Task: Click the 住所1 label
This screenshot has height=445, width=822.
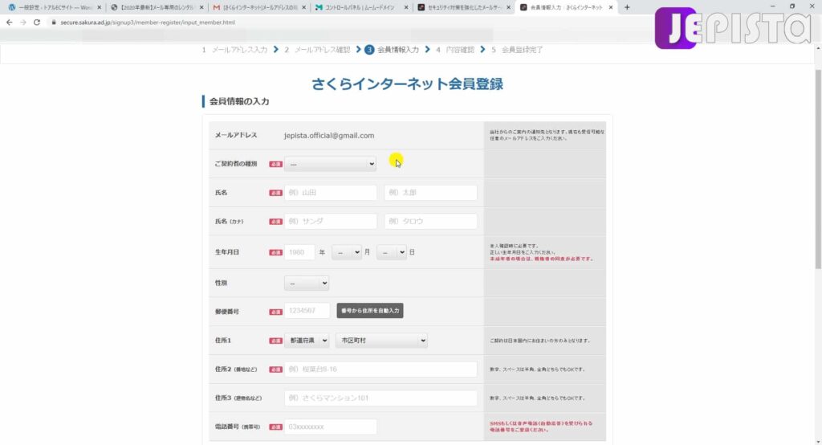Action: tap(223, 341)
